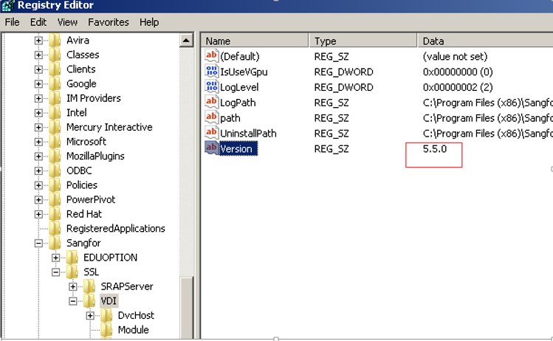Select the EDUOPTION tree item

pyautogui.click(x=110, y=258)
